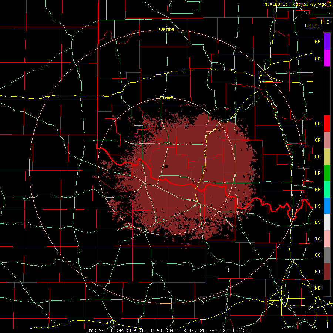Click the "HHC" product label
This screenshot has width=333, height=333.
(x=325, y=22)
